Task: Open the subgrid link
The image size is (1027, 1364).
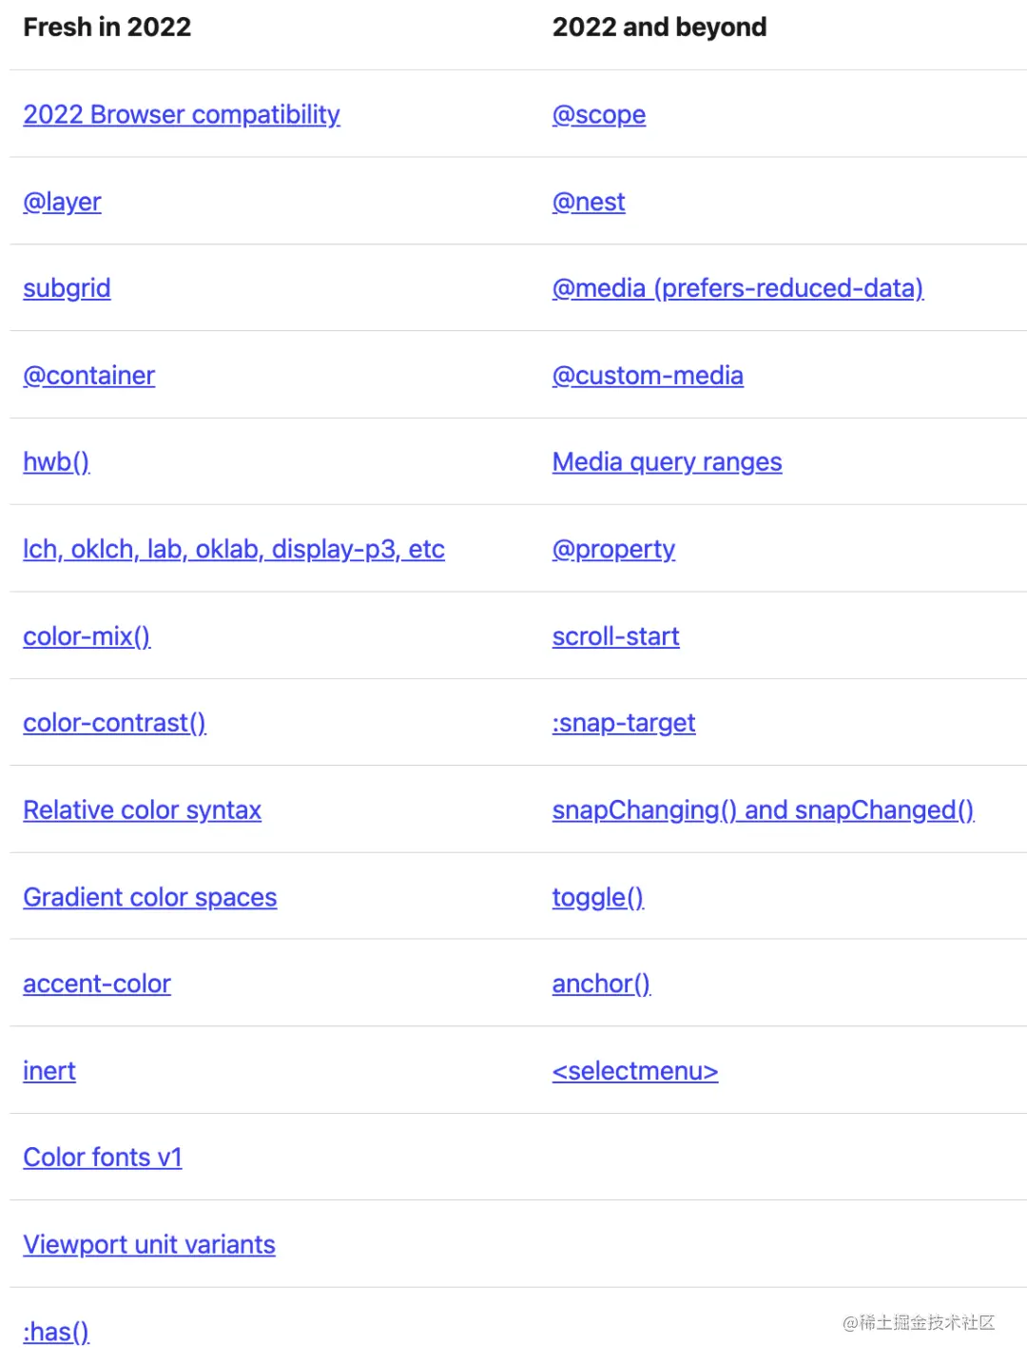Action: click(x=67, y=288)
